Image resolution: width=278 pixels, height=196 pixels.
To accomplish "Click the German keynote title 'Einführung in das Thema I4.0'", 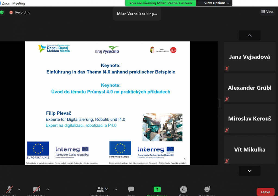I will 111,72.
